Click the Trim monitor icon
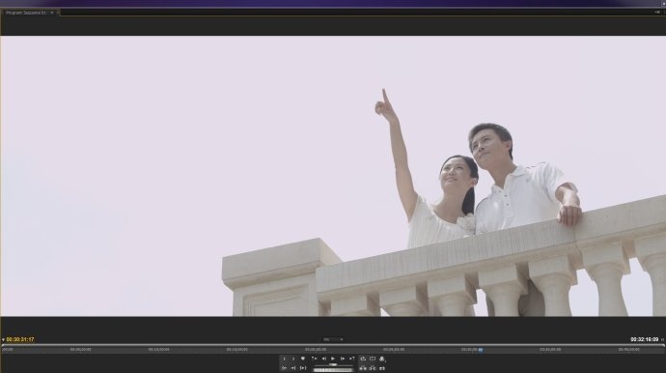Screen dimensions: 666x373 382,368
